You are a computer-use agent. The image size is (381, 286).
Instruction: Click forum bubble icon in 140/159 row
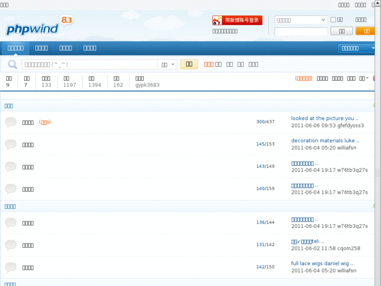pyautogui.click(x=10, y=189)
